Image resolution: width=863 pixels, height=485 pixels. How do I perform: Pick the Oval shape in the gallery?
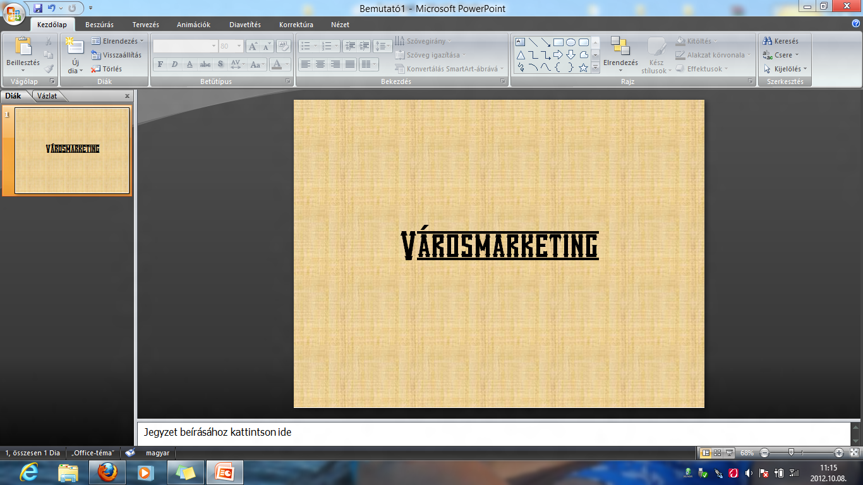click(x=571, y=42)
